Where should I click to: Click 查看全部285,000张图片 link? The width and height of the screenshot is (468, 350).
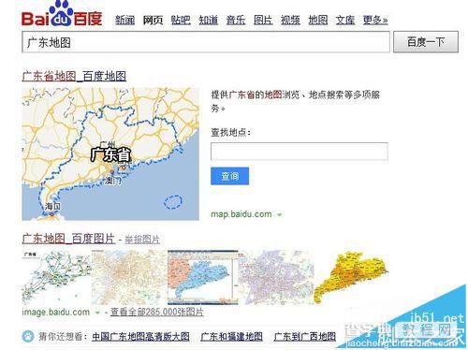click(x=157, y=312)
